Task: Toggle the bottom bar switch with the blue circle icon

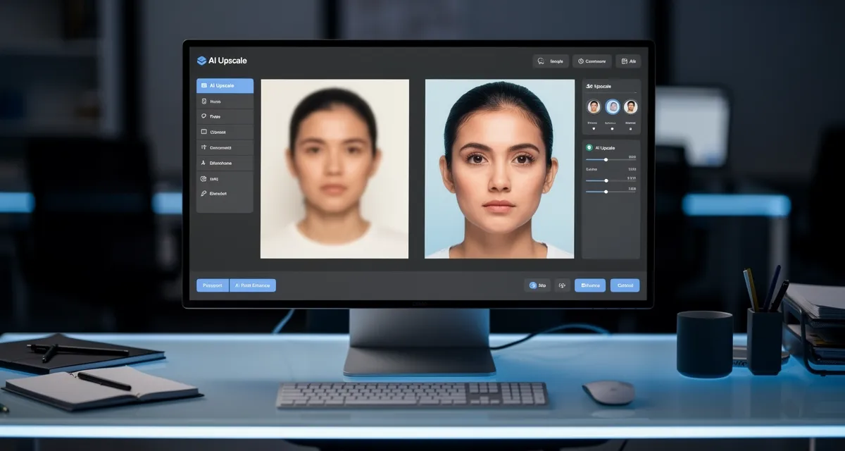Action: [538, 285]
